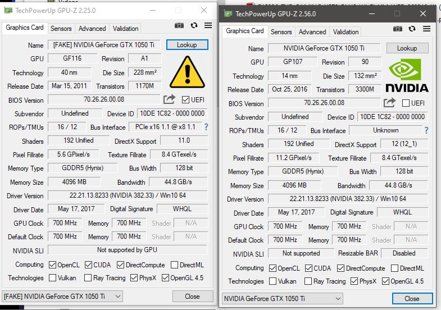
Task: Toggle OpenGL 4.5 checkbox in GPU-Z 2.25.0
Action: [165, 277]
